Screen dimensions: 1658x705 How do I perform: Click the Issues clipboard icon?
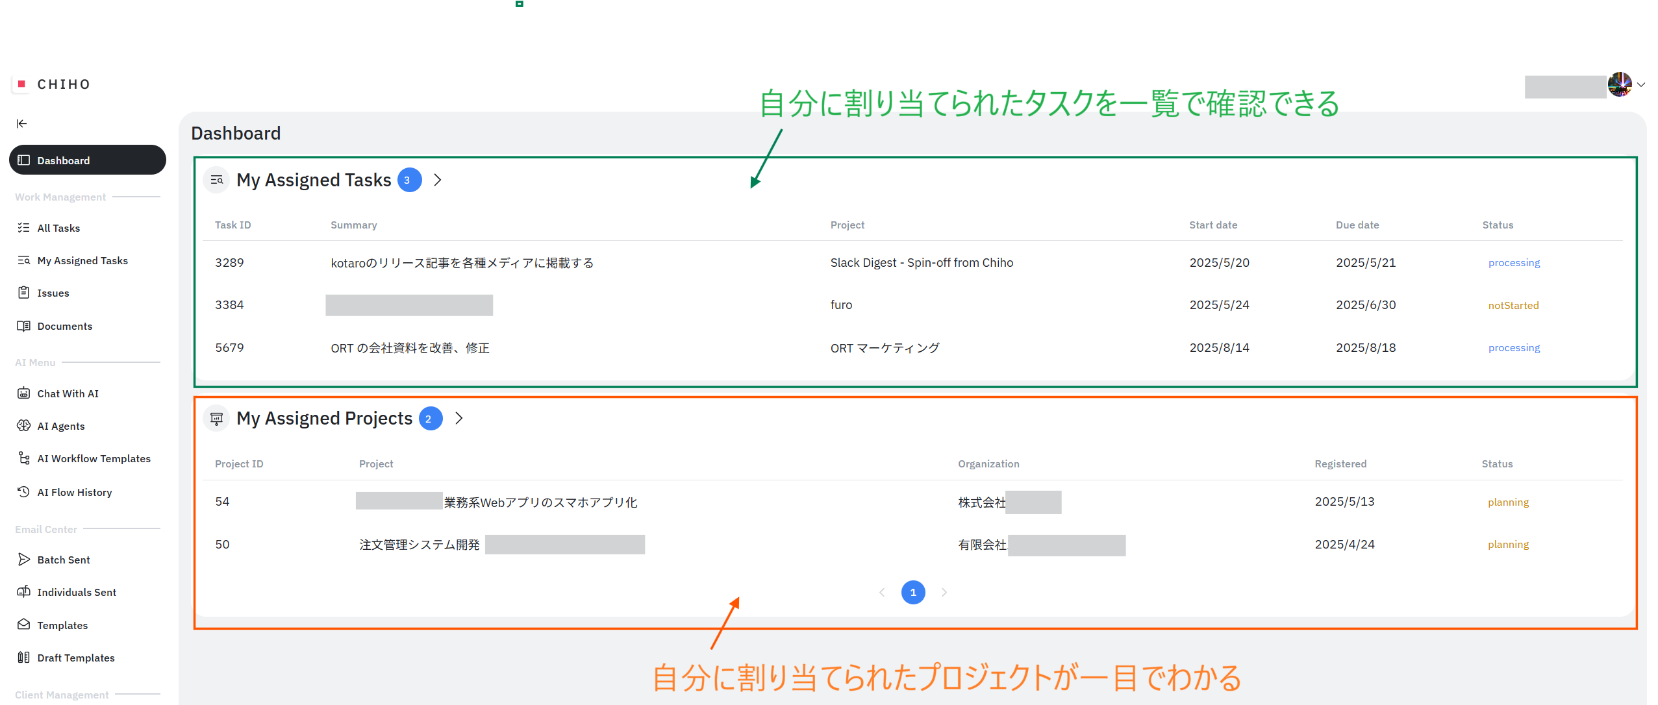coord(23,293)
